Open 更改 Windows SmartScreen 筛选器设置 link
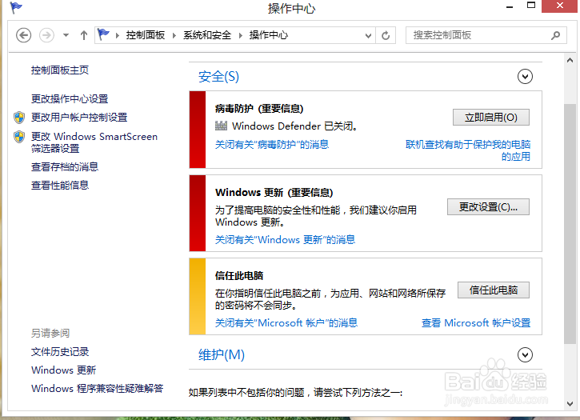580x420 pixels. (x=94, y=142)
